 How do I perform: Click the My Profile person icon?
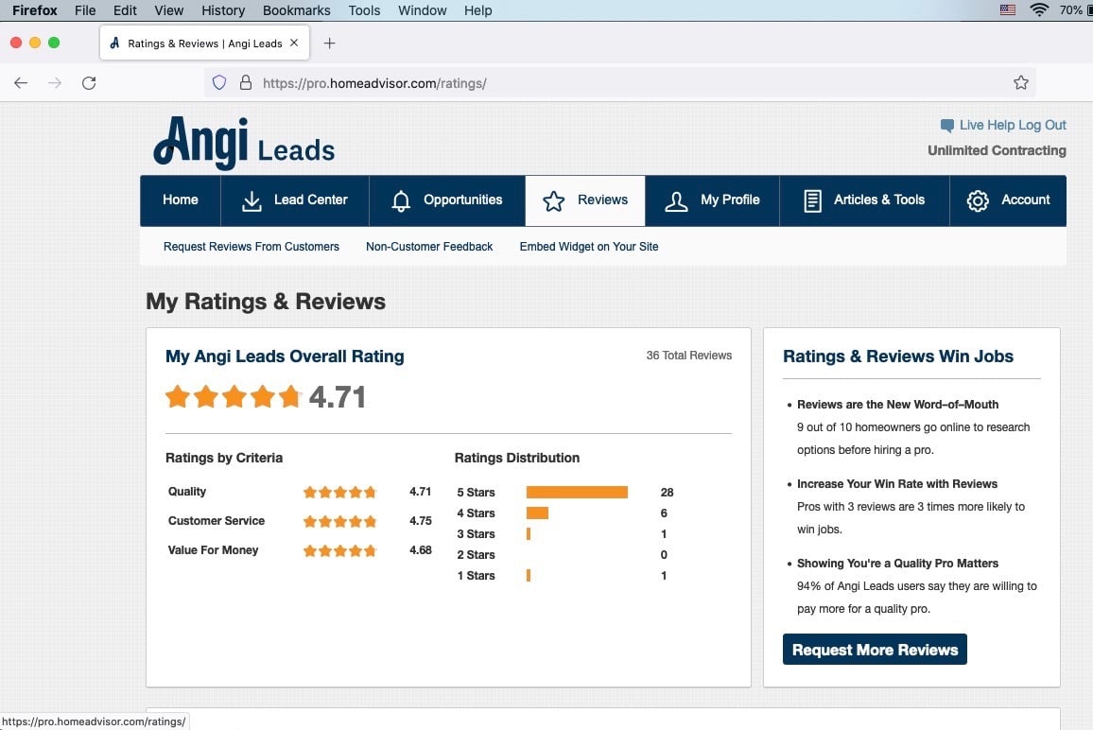pyautogui.click(x=676, y=200)
